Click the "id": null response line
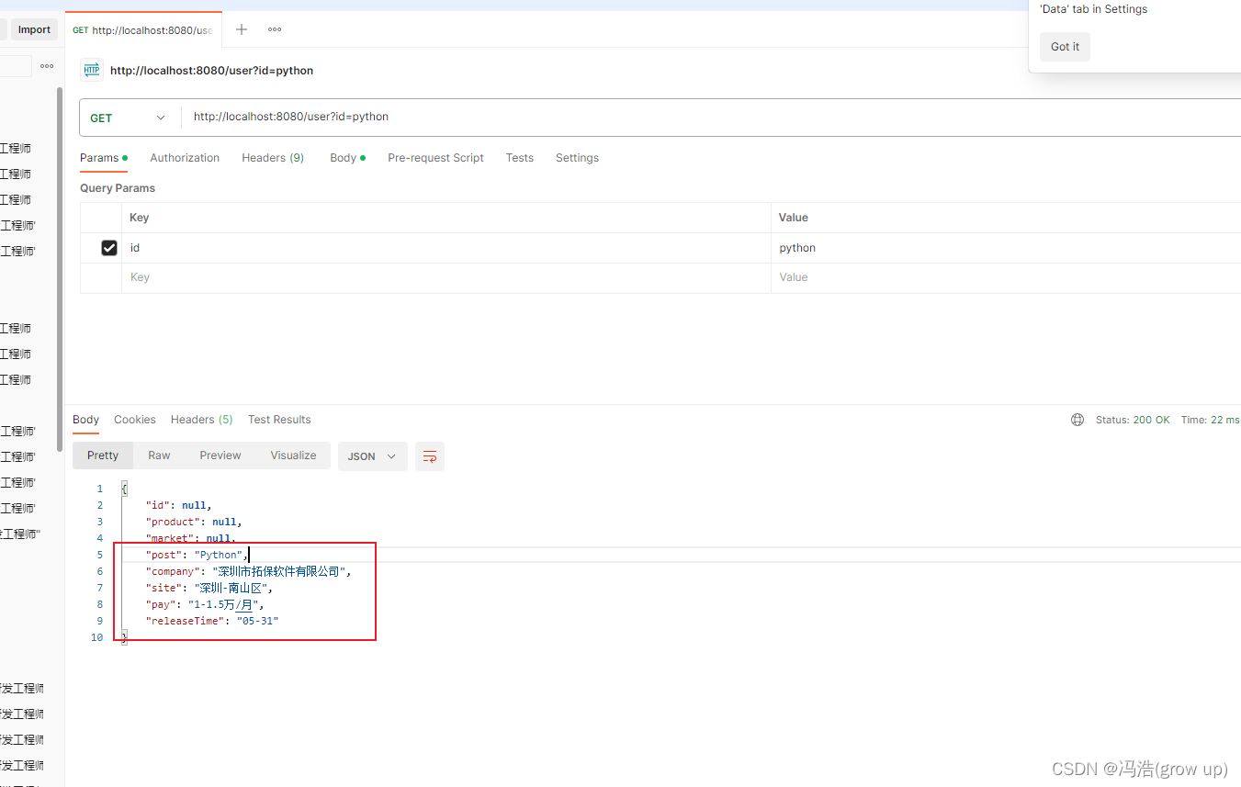Viewport: 1241px width, 787px height. pyautogui.click(x=178, y=505)
